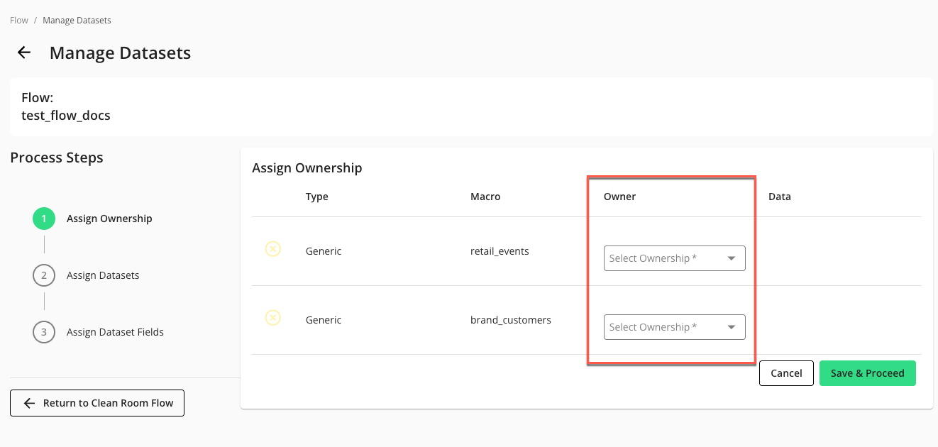The height and width of the screenshot is (447, 938).
Task: Open the Select Ownership dropdown for brand_customers
Action: 667,327
